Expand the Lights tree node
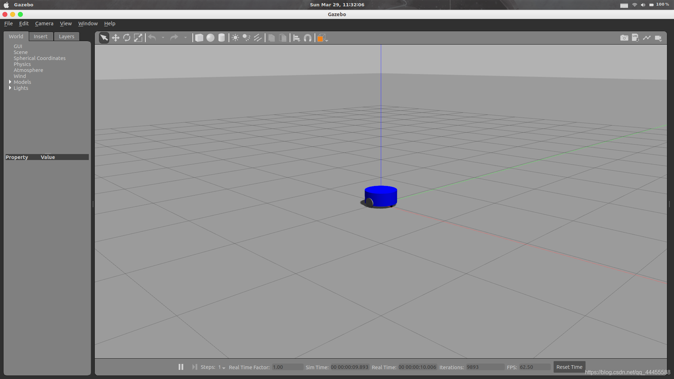 [x=10, y=88]
